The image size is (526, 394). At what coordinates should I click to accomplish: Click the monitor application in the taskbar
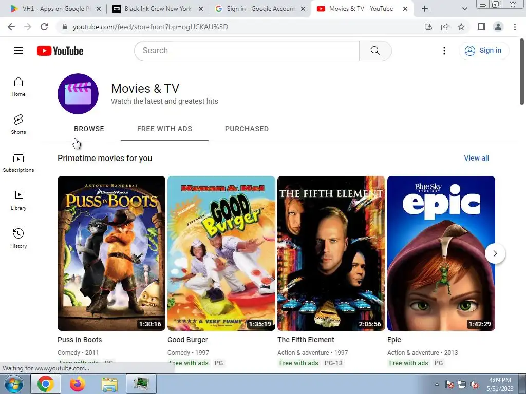[x=141, y=384]
